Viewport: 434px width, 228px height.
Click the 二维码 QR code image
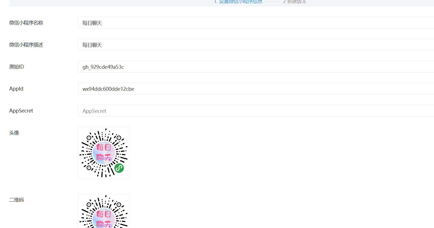point(104,211)
